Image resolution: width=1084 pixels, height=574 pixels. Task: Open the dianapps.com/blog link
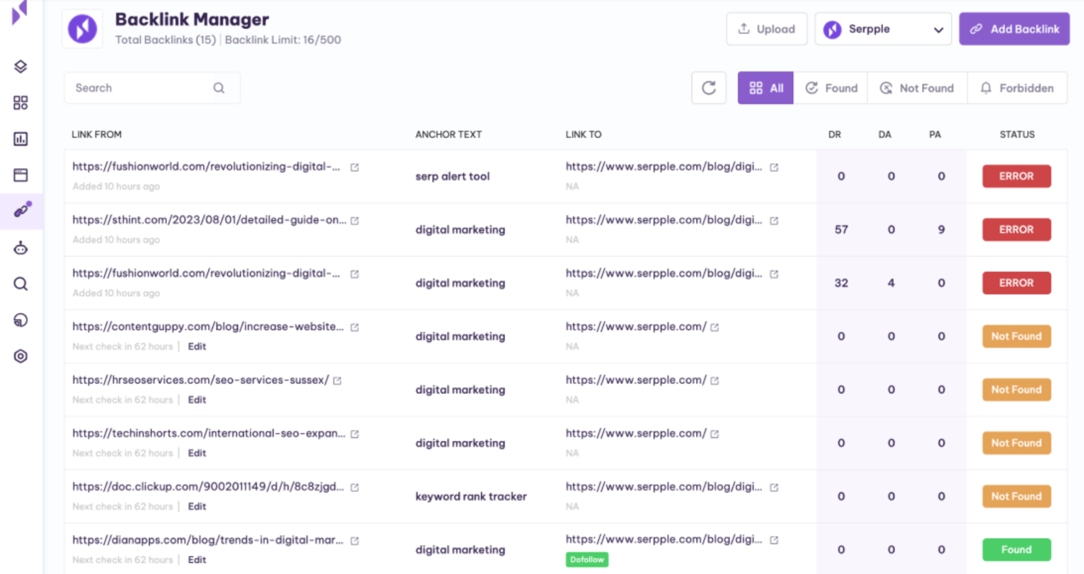pos(208,540)
